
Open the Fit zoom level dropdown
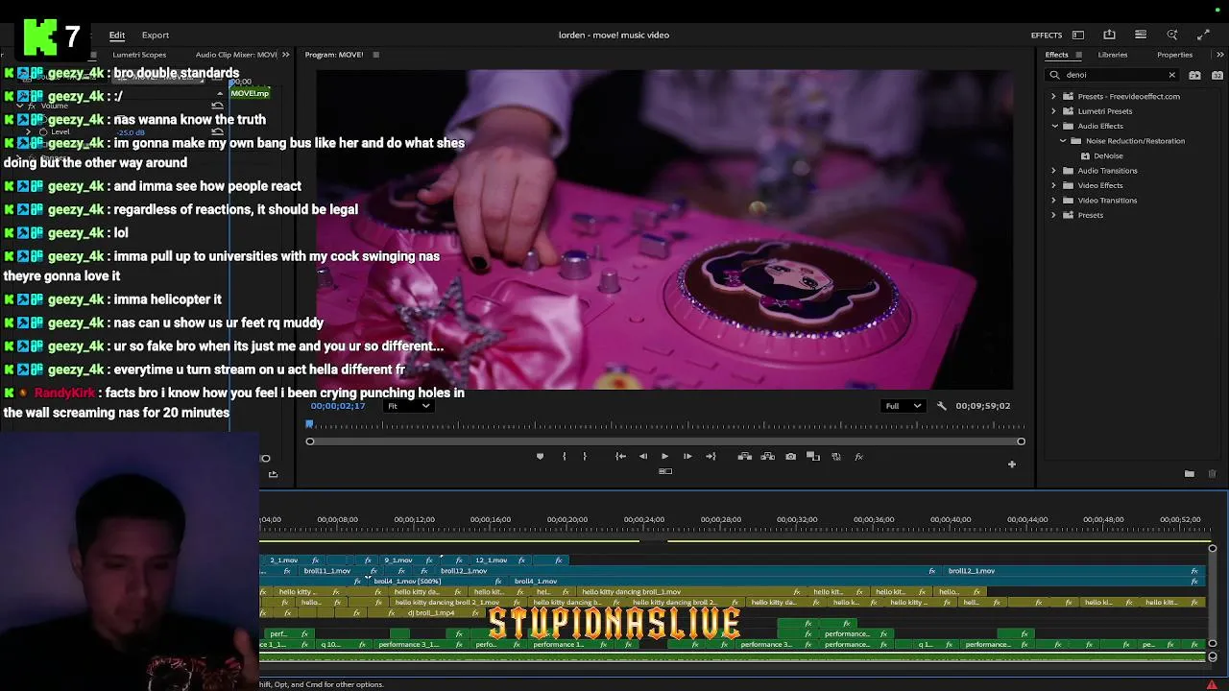408,406
